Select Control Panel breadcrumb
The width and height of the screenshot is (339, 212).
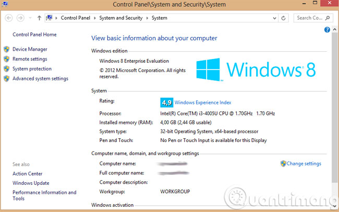click(x=75, y=18)
